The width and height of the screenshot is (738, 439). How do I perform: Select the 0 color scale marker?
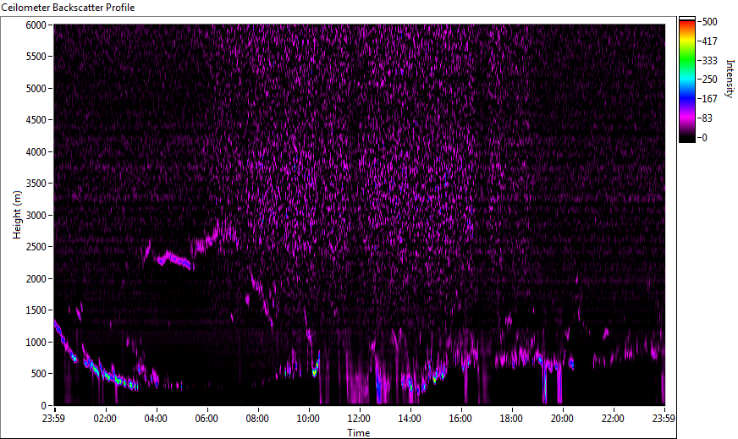click(x=705, y=137)
